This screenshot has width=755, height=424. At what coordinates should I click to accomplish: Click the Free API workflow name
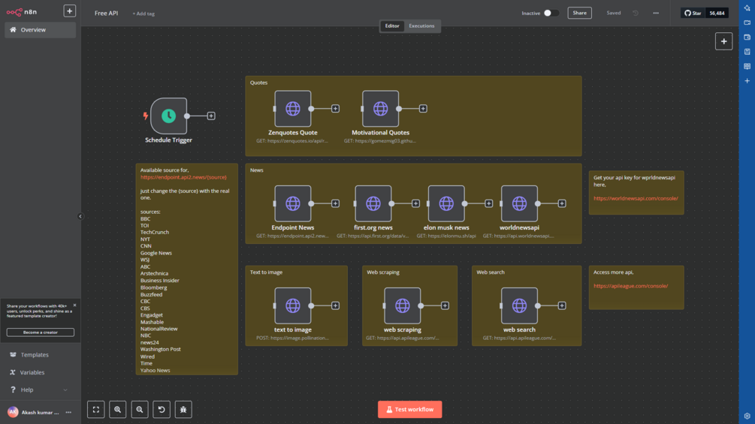click(107, 14)
